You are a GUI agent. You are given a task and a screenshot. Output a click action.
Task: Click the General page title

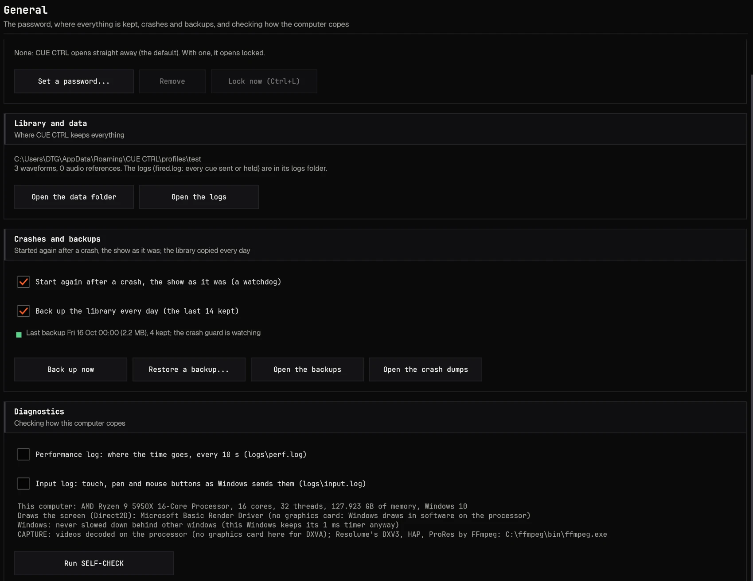coord(26,10)
